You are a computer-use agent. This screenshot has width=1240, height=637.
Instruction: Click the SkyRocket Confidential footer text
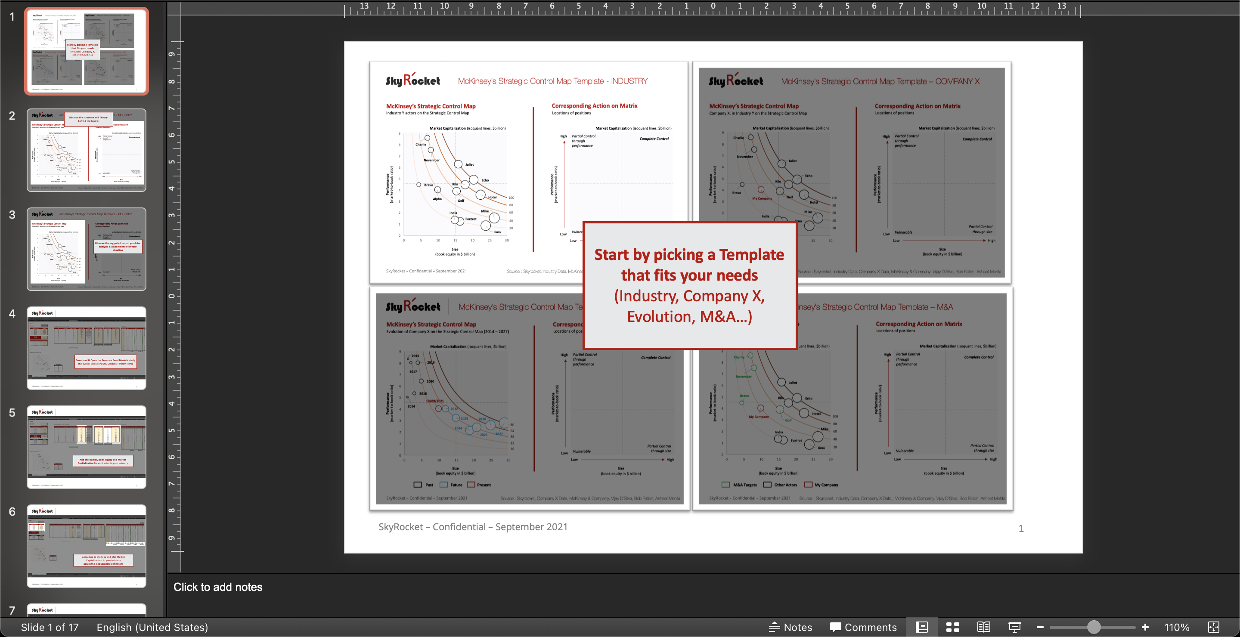pyautogui.click(x=473, y=527)
